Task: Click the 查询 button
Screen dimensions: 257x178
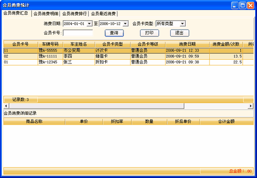Action: point(114,33)
